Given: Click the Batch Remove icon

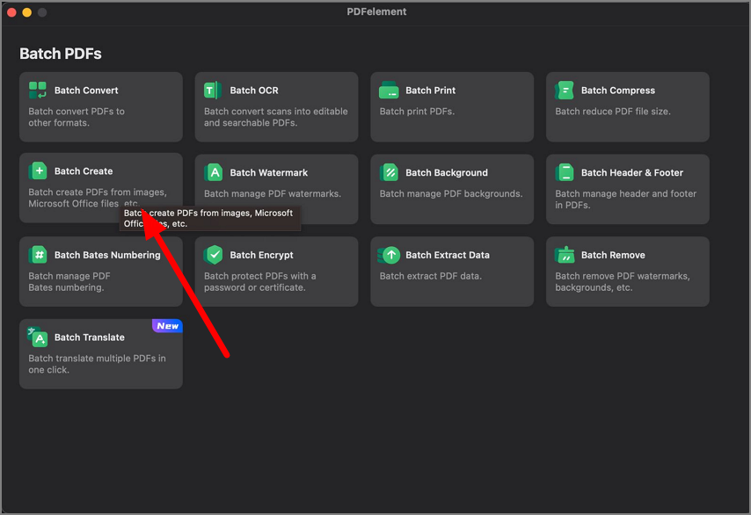Looking at the screenshot, I should pos(565,255).
